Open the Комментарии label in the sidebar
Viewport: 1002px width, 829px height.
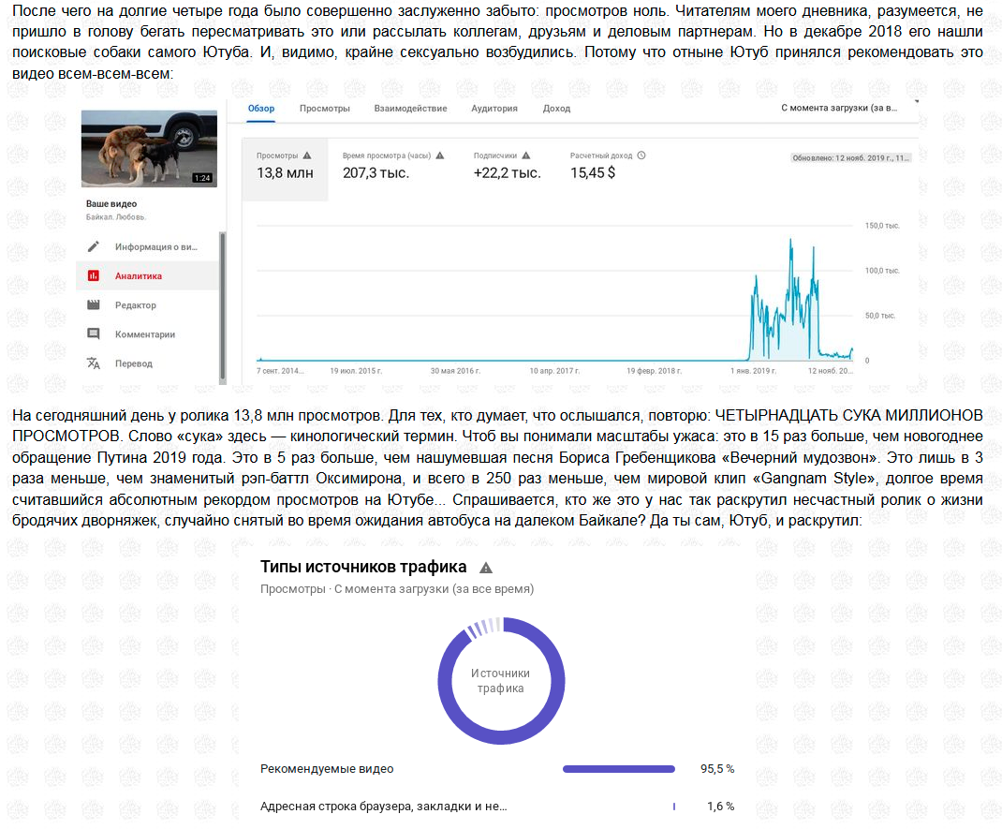tap(145, 334)
